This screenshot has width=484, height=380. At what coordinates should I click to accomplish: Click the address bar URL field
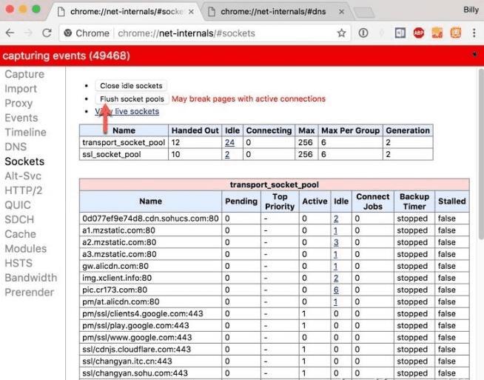point(186,33)
